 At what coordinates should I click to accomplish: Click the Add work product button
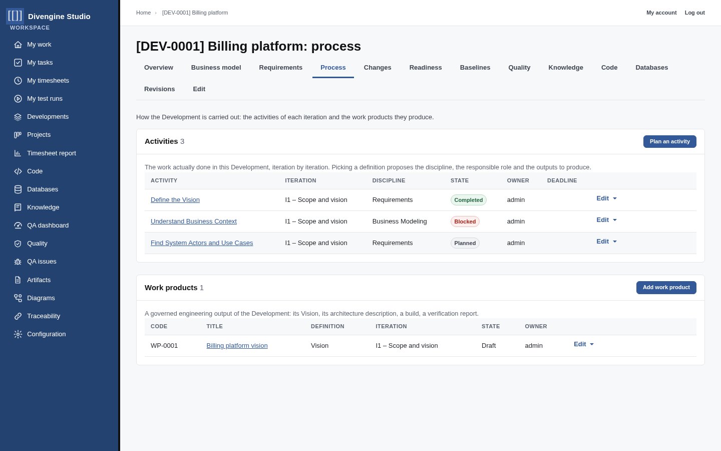(x=666, y=288)
